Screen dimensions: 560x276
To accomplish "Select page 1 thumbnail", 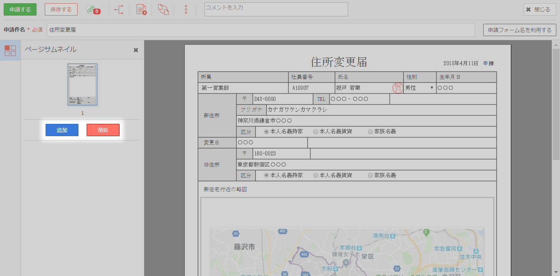I will [83, 84].
